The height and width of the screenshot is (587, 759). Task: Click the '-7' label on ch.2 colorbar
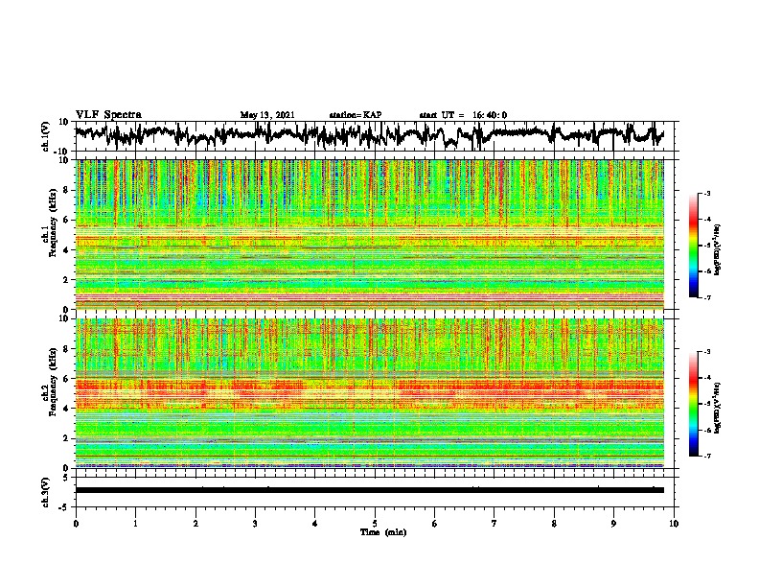706,456
